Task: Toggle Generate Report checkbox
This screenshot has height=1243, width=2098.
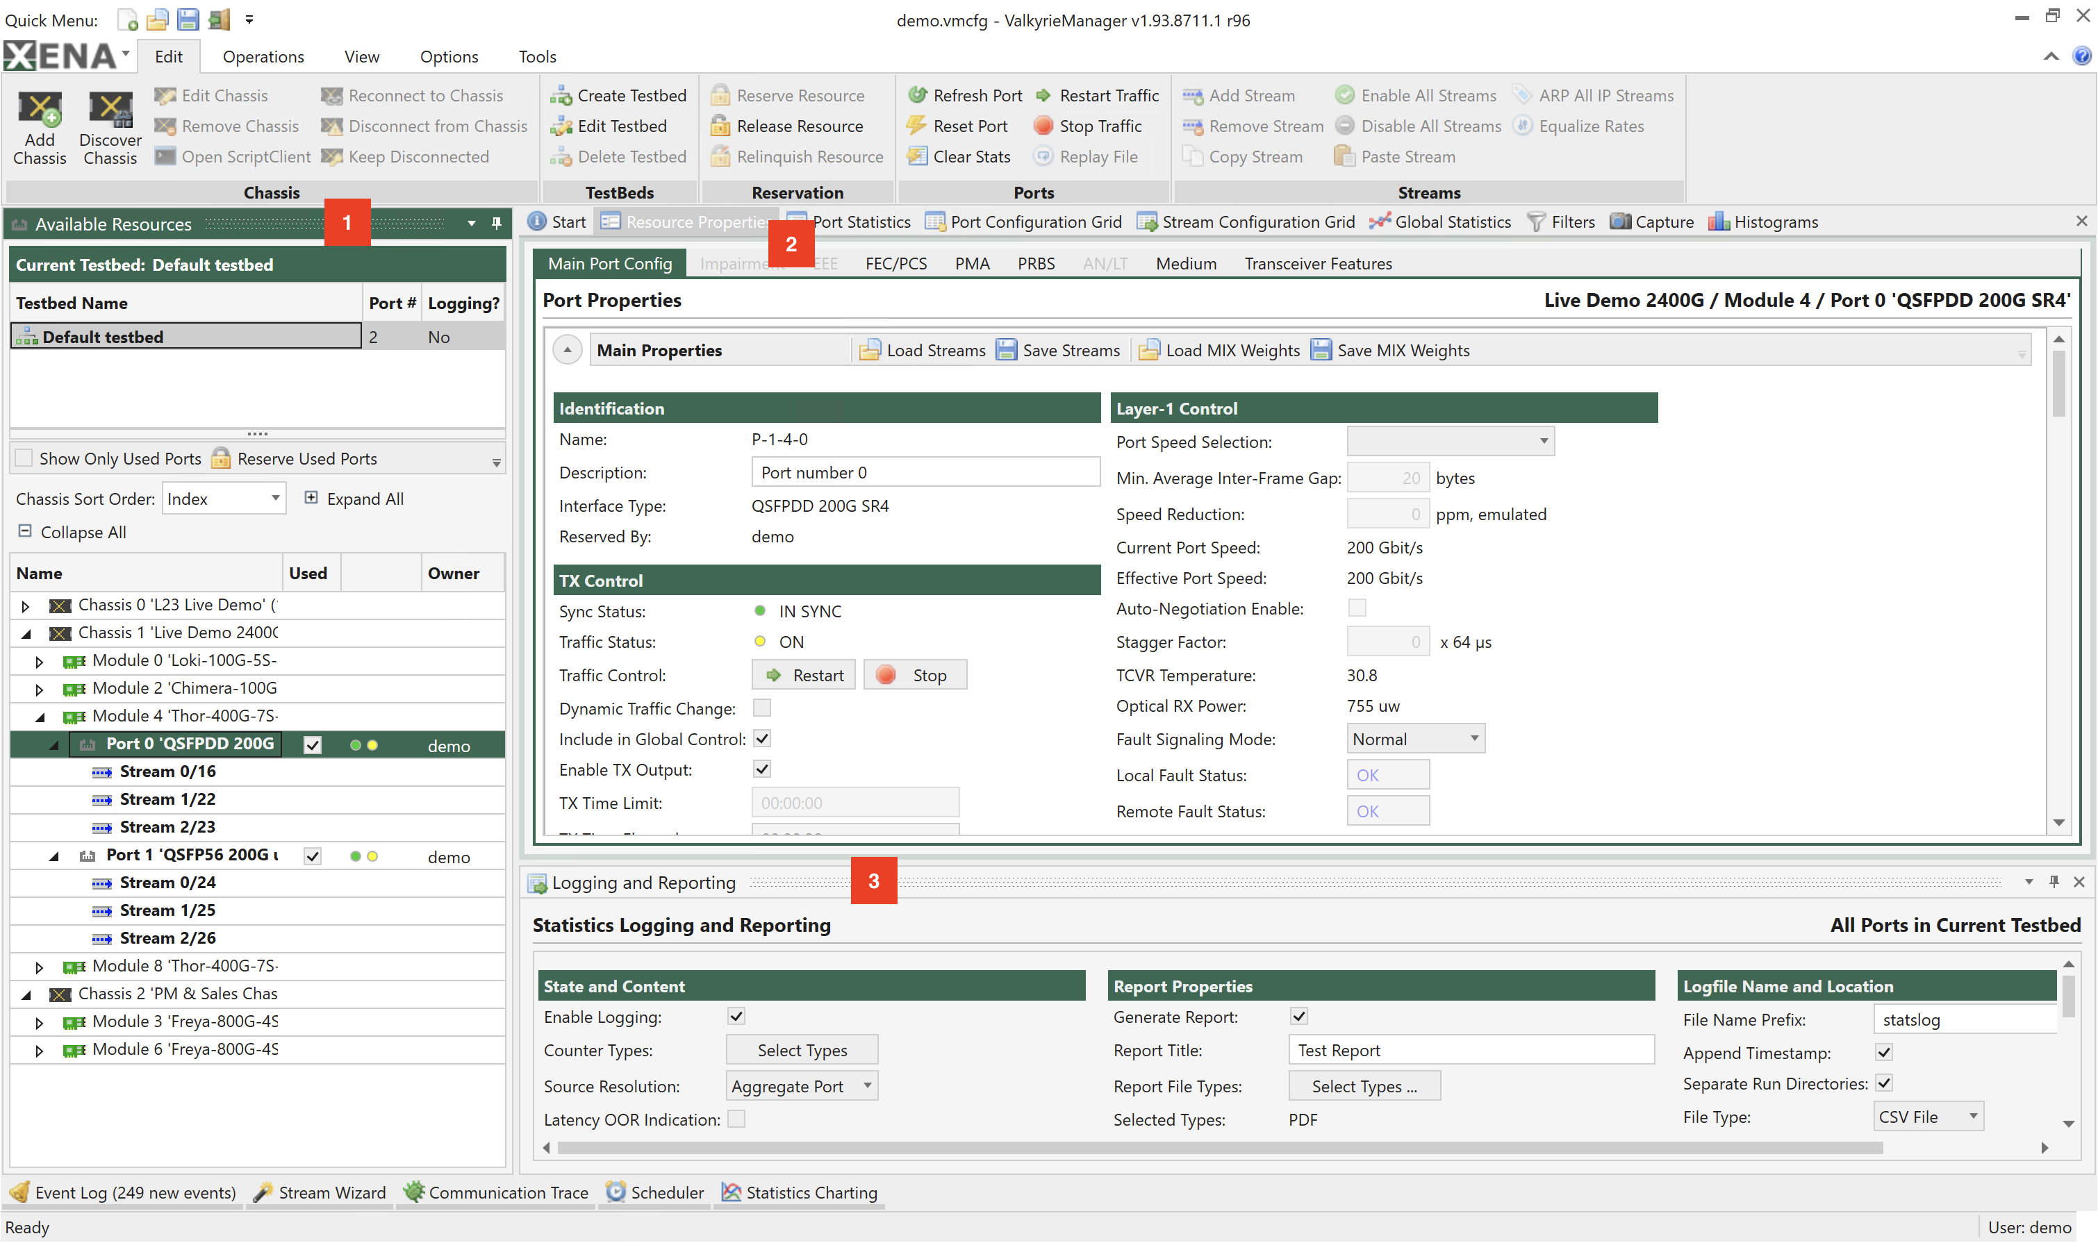Action: pos(1300,1016)
